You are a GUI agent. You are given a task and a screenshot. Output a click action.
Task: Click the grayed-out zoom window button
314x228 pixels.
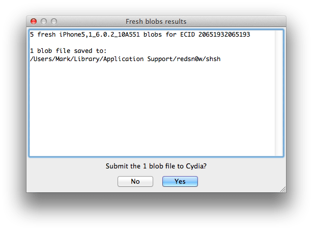[x=54, y=21]
